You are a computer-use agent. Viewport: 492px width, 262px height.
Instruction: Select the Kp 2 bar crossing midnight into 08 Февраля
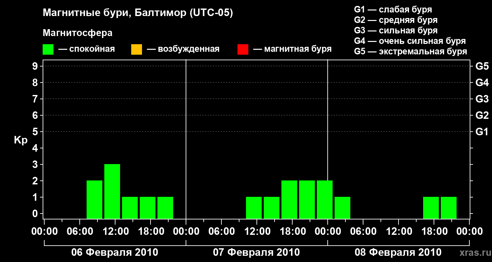[325, 199]
